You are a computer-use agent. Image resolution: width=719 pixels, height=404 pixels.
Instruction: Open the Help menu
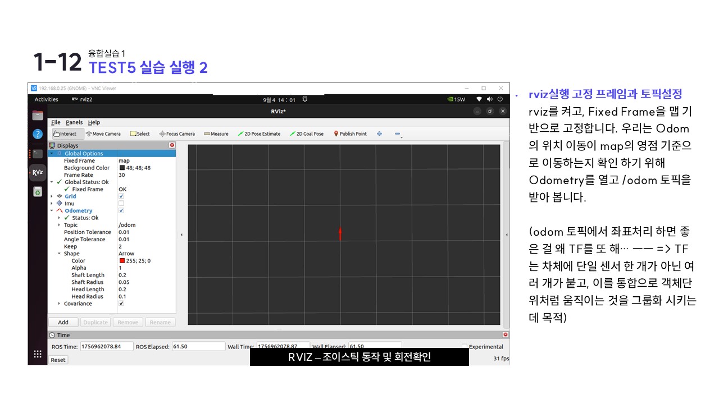[x=94, y=122]
